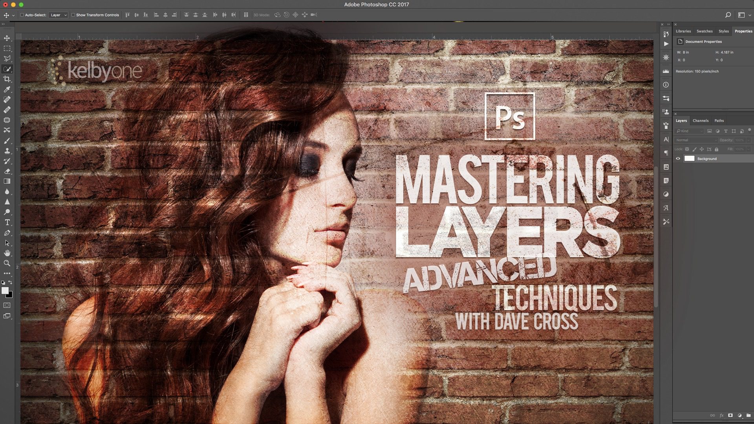This screenshot has width=754, height=424.
Task: Select the Clone Stamp tool
Action: (x=7, y=151)
